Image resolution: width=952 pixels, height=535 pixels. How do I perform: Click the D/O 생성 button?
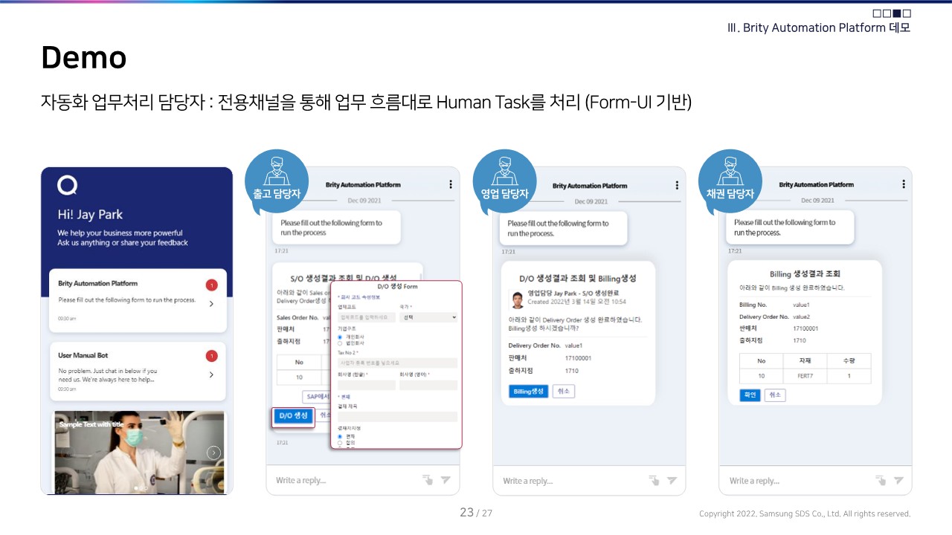(293, 417)
